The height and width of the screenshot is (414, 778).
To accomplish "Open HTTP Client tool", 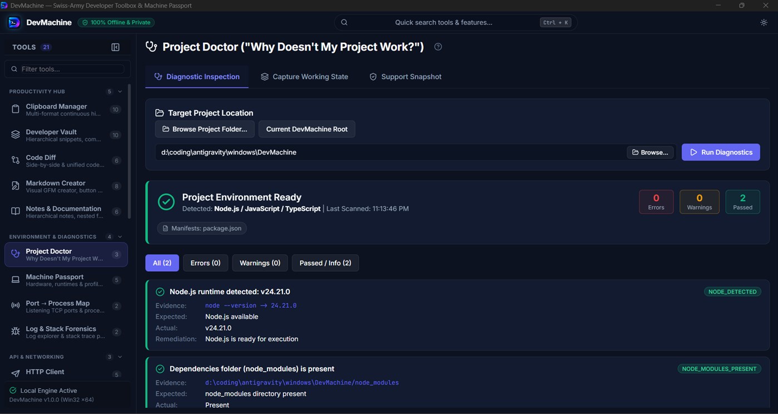I will coord(66,372).
